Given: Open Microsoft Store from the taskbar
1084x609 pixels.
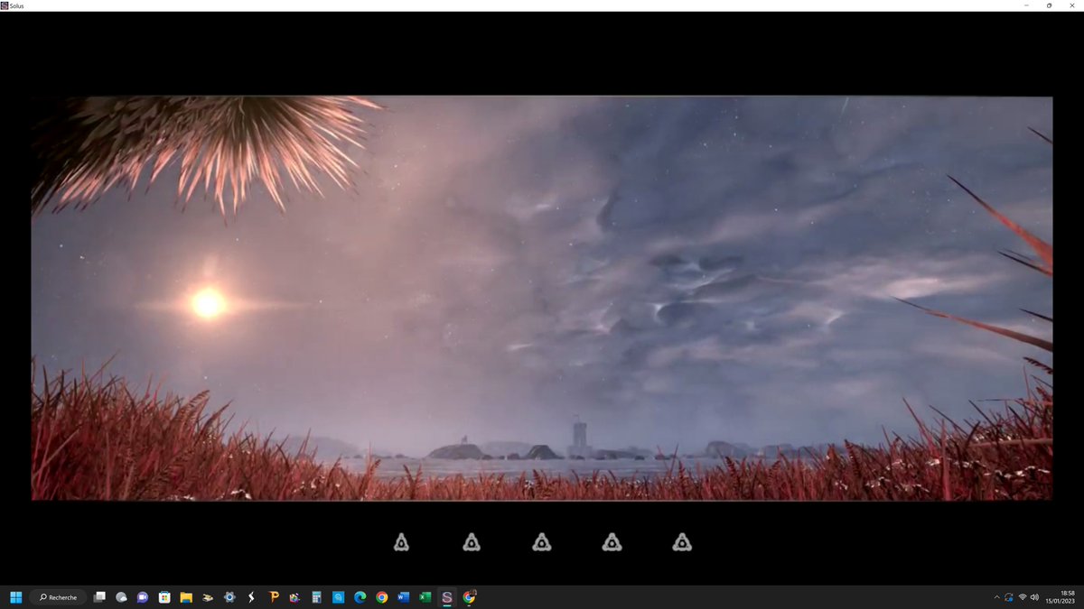Looking at the screenshot, I should pos(164,597).
